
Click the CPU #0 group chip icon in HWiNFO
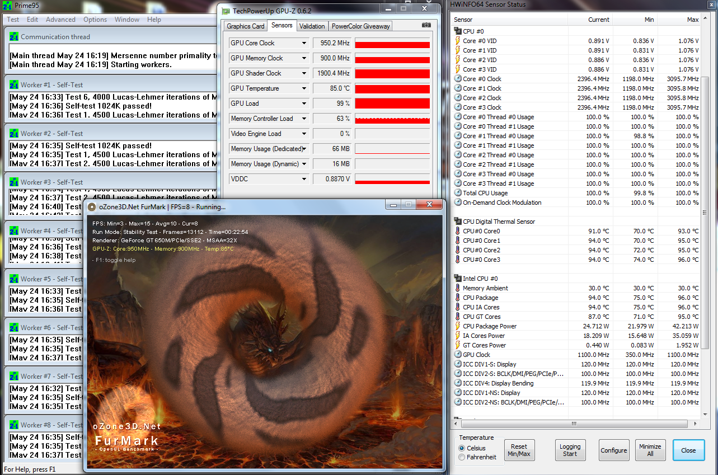pyautogui.click(x=458, y=31)
